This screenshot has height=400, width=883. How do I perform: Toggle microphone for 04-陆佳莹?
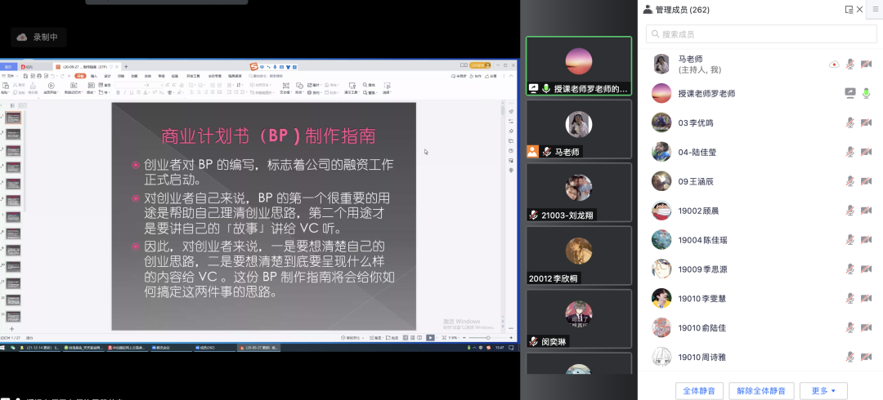point(850,152)
